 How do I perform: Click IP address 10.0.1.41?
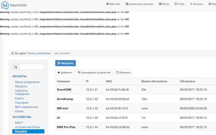(x=92, y=90)
